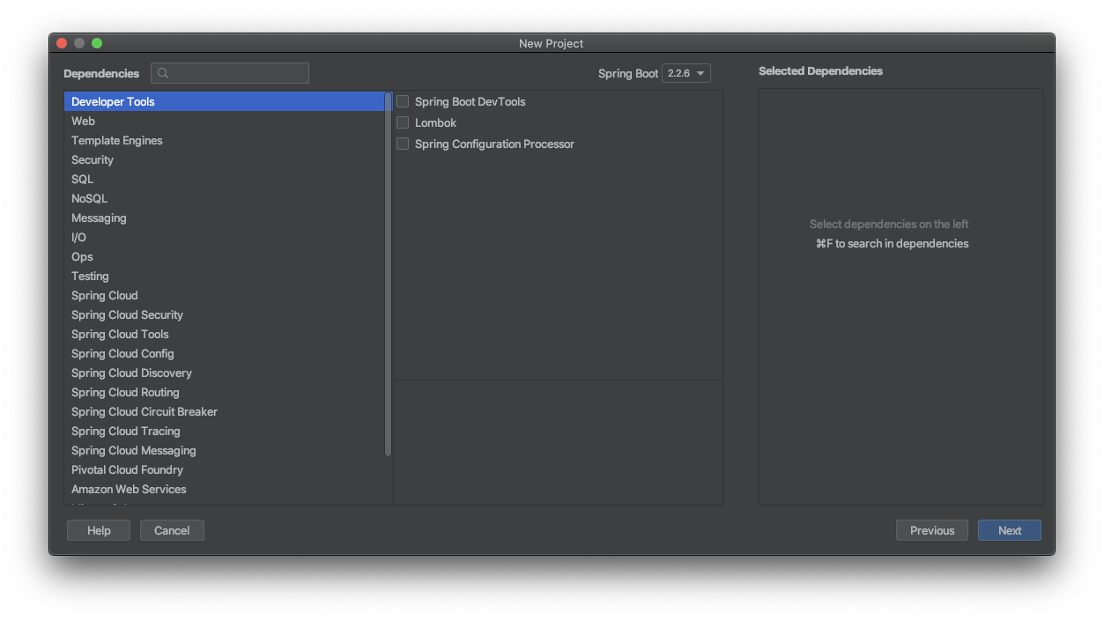Enable the Spring Boot DevTools checkbox
Screen dimensions: 1104x620
click(x=403, y=101)
